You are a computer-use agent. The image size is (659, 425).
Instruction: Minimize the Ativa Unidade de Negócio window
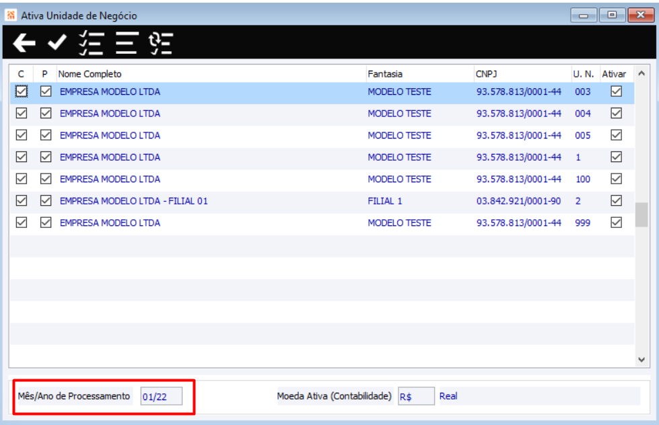[584, 15]
